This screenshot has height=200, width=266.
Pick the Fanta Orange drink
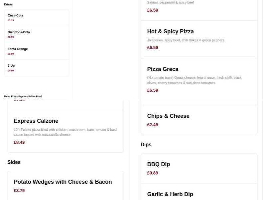pyautogui.click(x=37, y=51)
